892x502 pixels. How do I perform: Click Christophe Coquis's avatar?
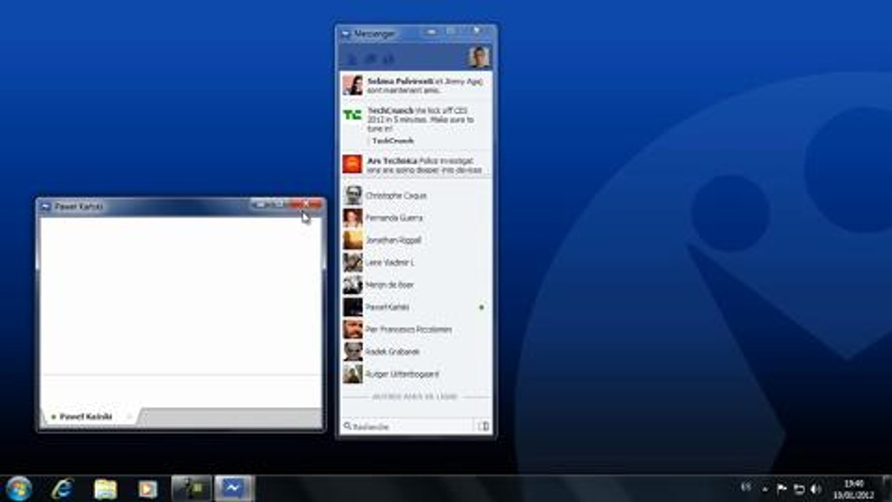[x=353, y=195]
